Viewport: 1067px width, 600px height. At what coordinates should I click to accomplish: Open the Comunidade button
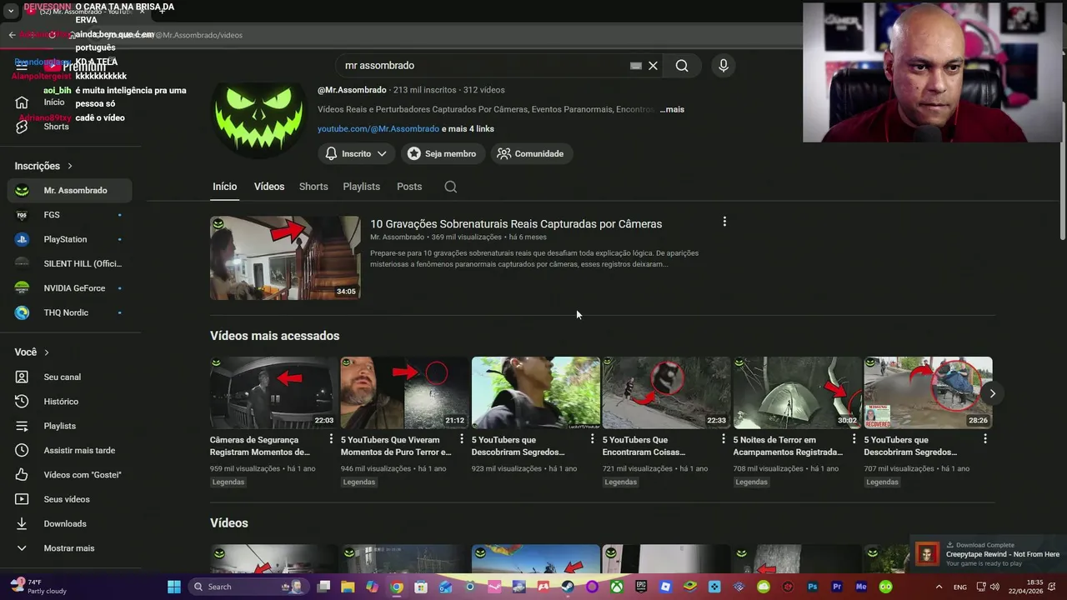[x=531, y=153]
